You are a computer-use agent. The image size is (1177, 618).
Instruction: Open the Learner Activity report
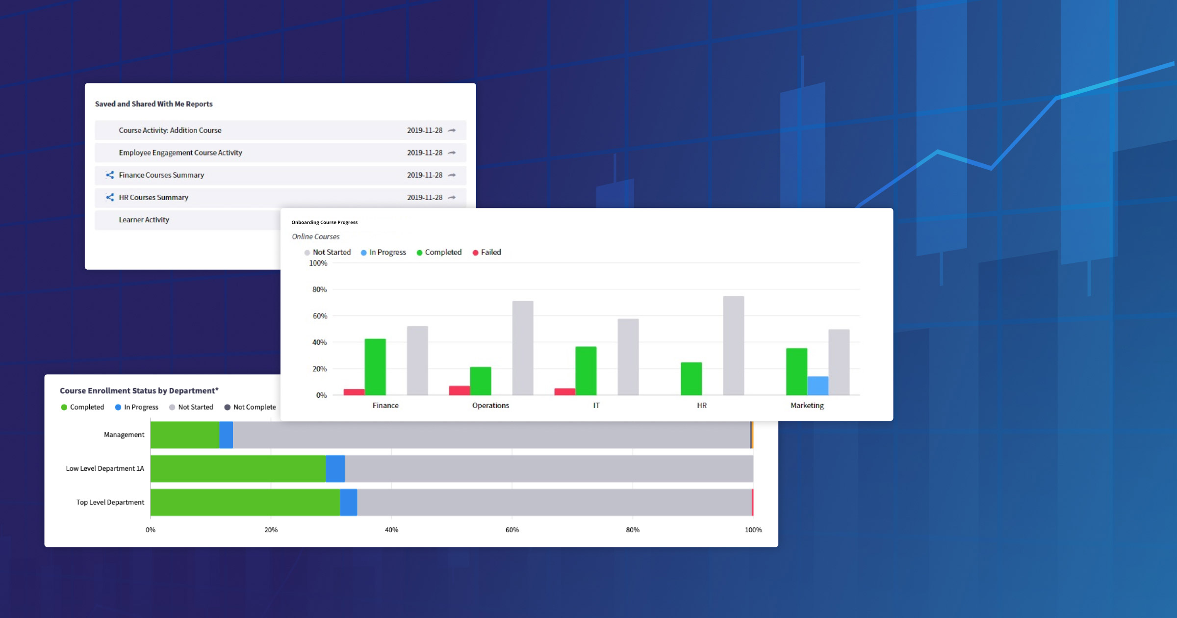point(144,220)
